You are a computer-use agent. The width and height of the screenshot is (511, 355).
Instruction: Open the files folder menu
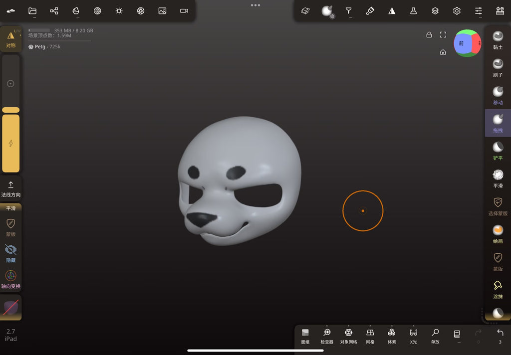[32, 11]
